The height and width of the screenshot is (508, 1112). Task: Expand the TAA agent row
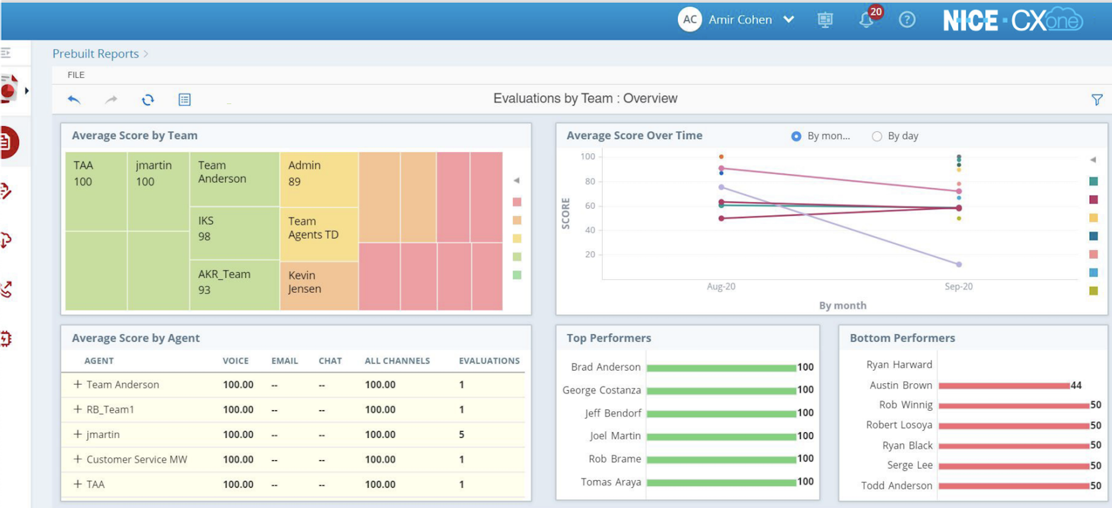pos(78,484)
